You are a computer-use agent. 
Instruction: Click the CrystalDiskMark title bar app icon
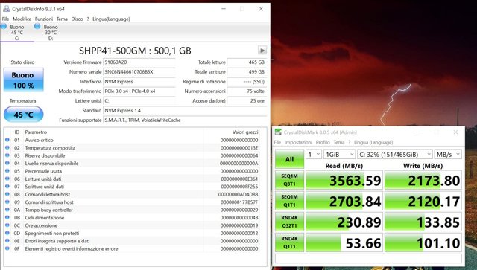coord(278,132)
